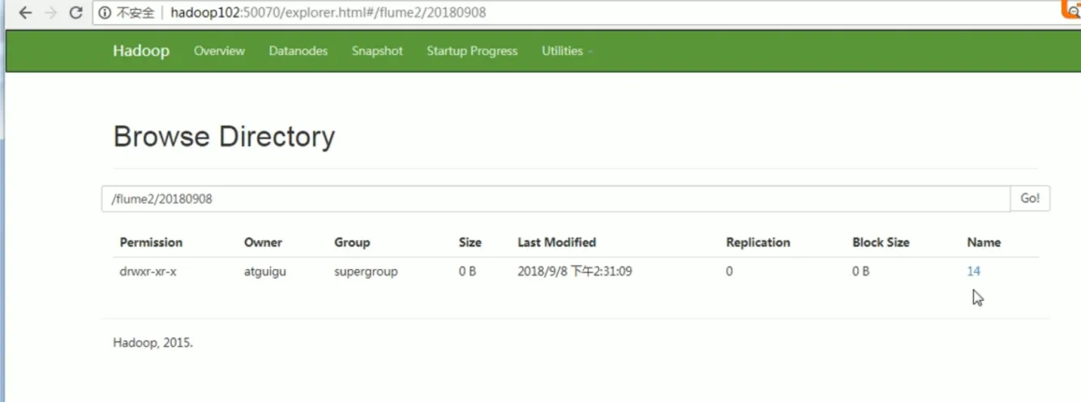Click the Hadoop brand link
The width and height of the screenshot is (1081, 402).
tap(141, 50)
